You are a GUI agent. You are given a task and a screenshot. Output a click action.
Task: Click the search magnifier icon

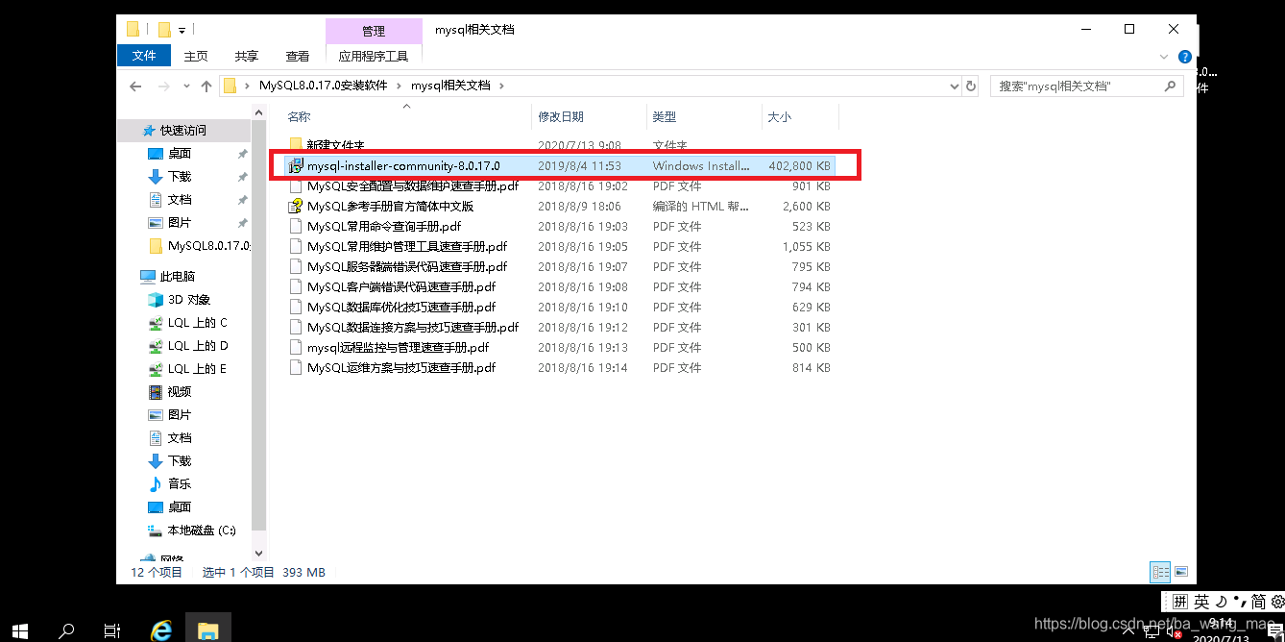[x=1170, y=86]
